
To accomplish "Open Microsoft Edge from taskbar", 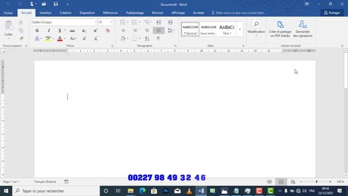I will (142, 191).
